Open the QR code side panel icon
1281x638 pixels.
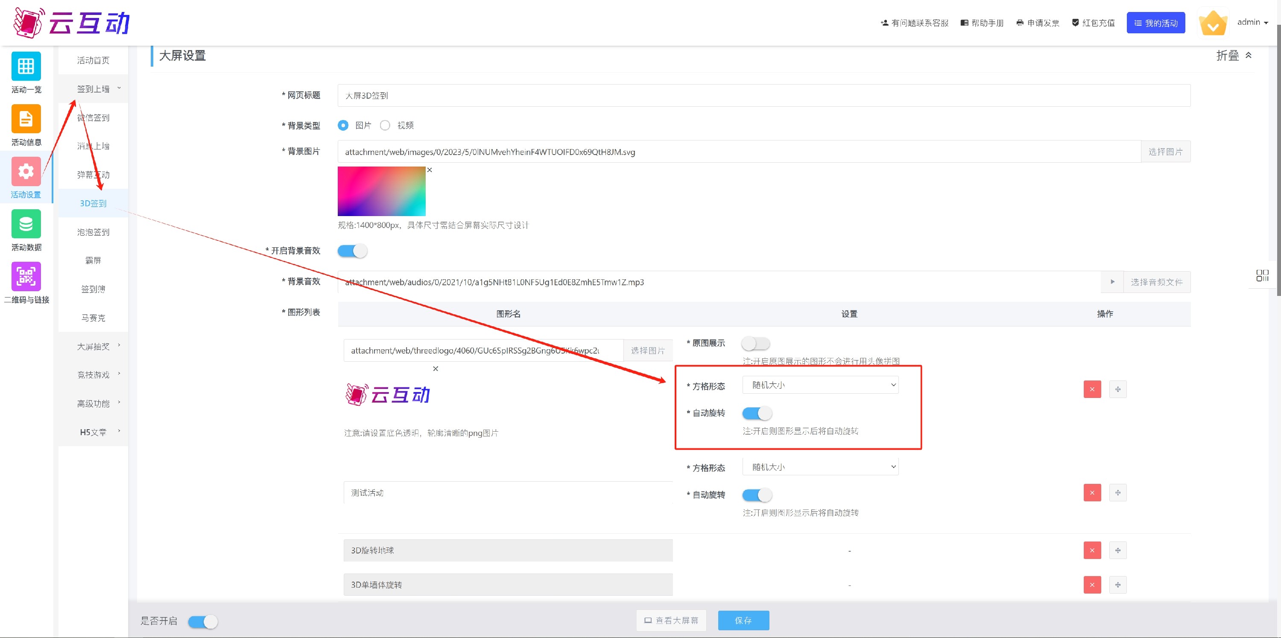(1262, 275)
